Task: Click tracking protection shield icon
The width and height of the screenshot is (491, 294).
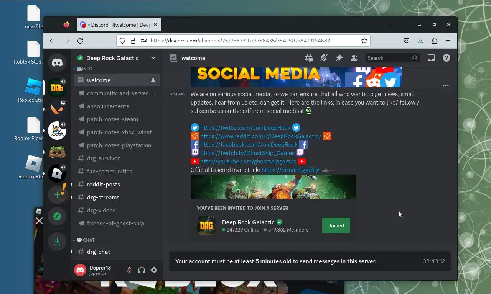Action: click(x=122, y=41)
